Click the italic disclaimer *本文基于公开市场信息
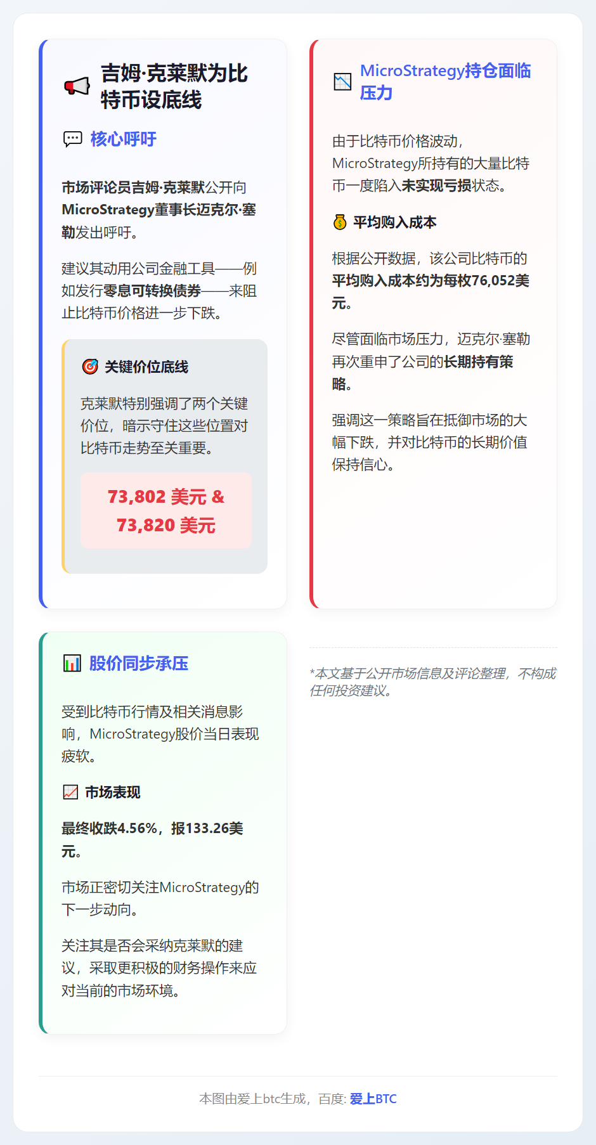Viewport: 596px width, 1145px height. pos(432,682)
